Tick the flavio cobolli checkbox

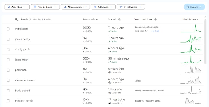(x=8, y=91)
